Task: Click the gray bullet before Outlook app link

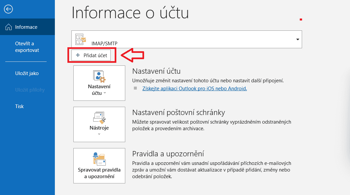Action: pyautogui.click(x=135, y=88)
